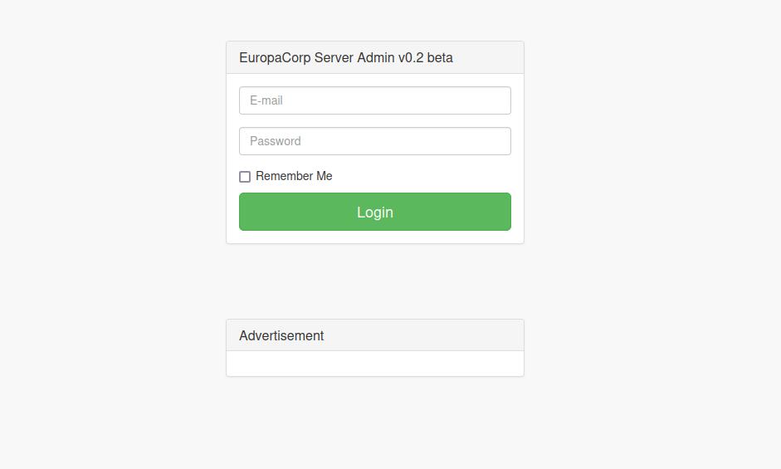
Task: Click the empty Advertisement panel body
Action: [374, 364]
